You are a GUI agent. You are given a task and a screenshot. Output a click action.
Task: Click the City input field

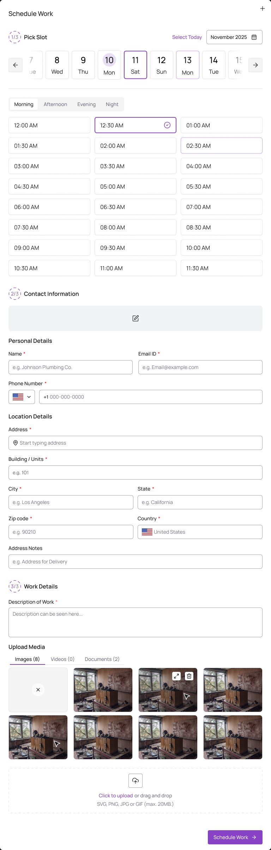71,502
